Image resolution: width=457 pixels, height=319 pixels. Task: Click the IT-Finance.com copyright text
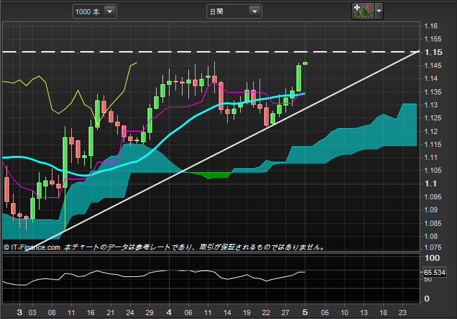[x=32, y=247]
